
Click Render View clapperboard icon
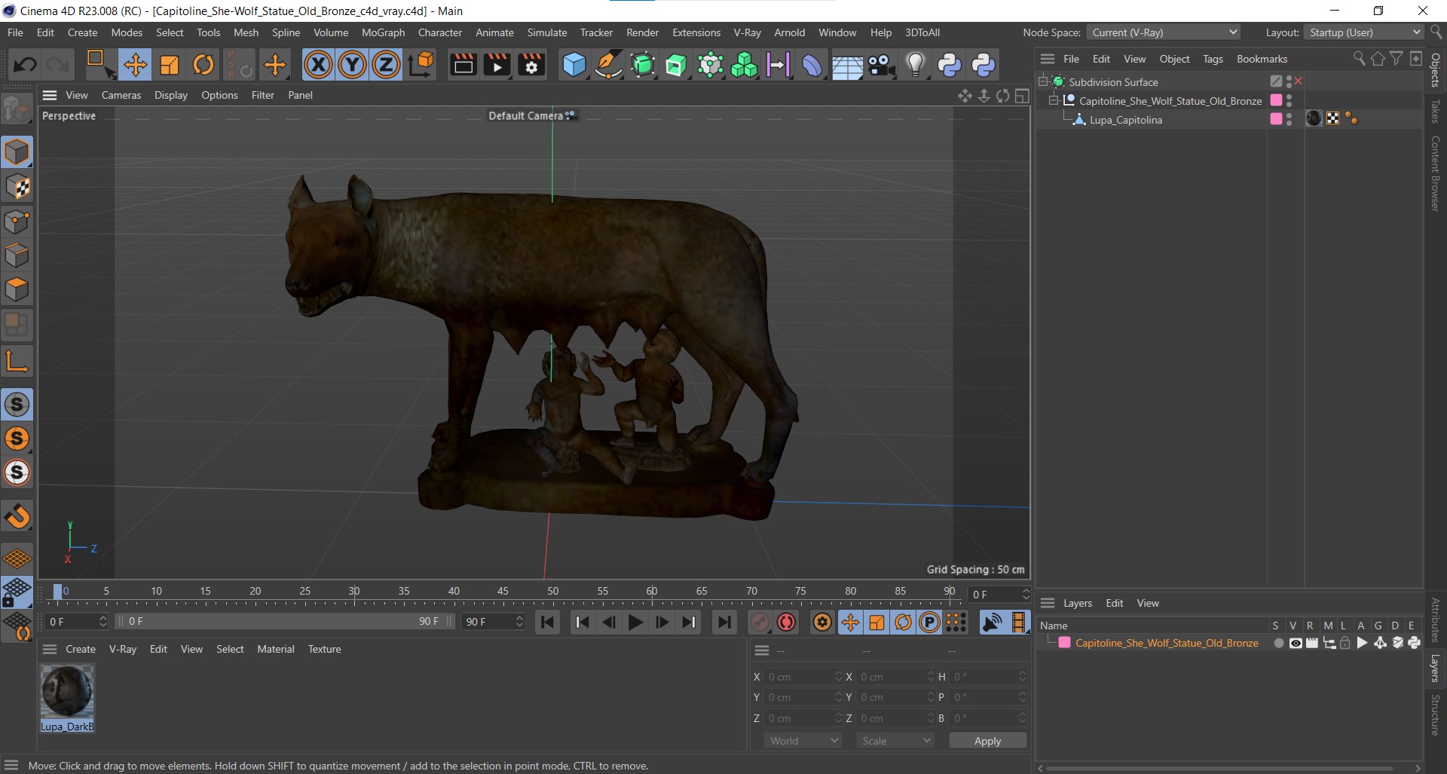point(463,65)
